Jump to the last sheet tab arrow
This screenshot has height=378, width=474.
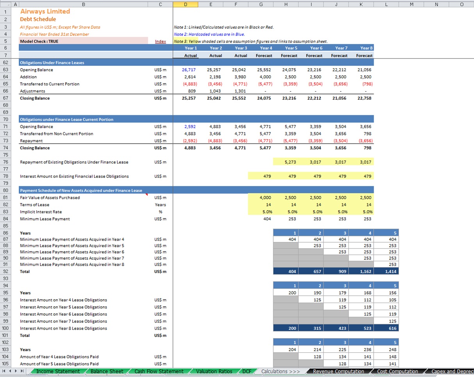point(22,371)
